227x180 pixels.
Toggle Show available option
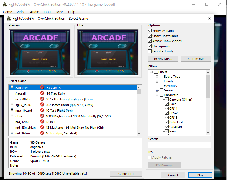[x=150, y=30]
